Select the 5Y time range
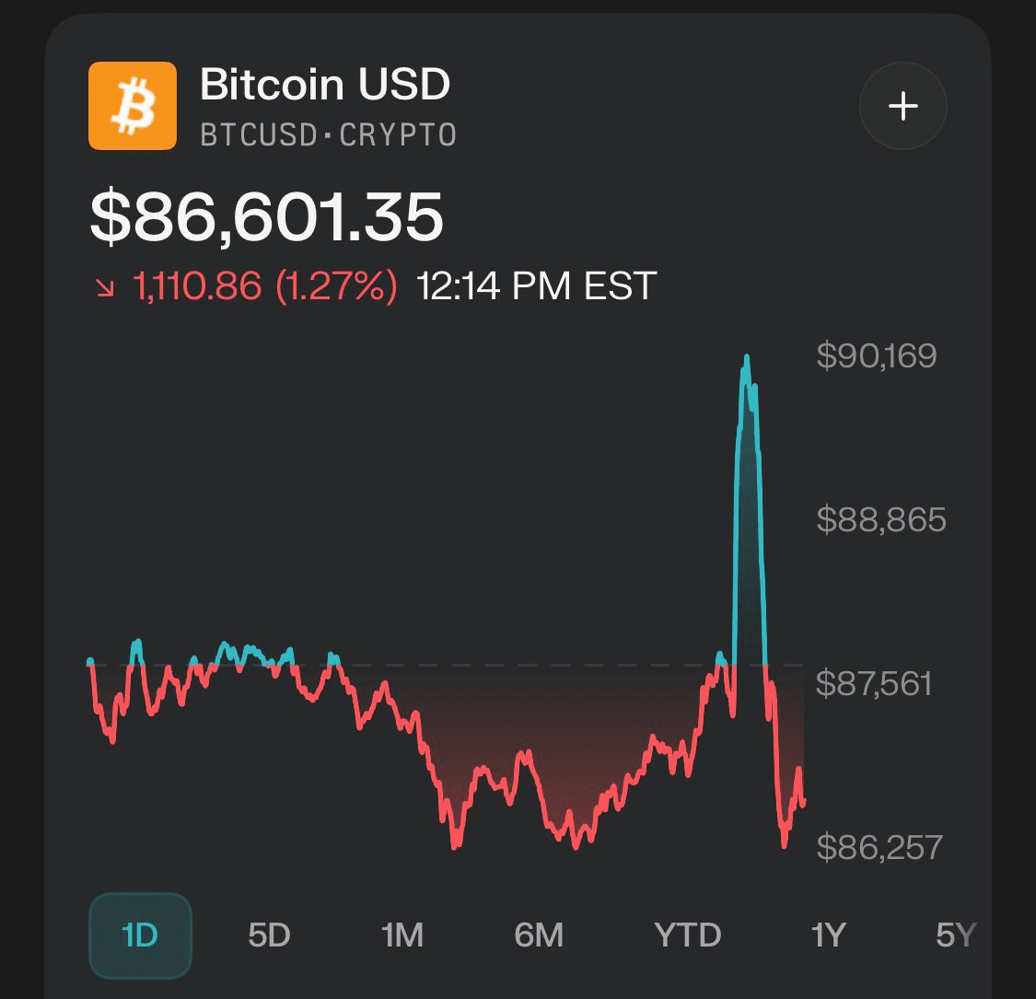The image size is (1036, 999). coord(955,935)
